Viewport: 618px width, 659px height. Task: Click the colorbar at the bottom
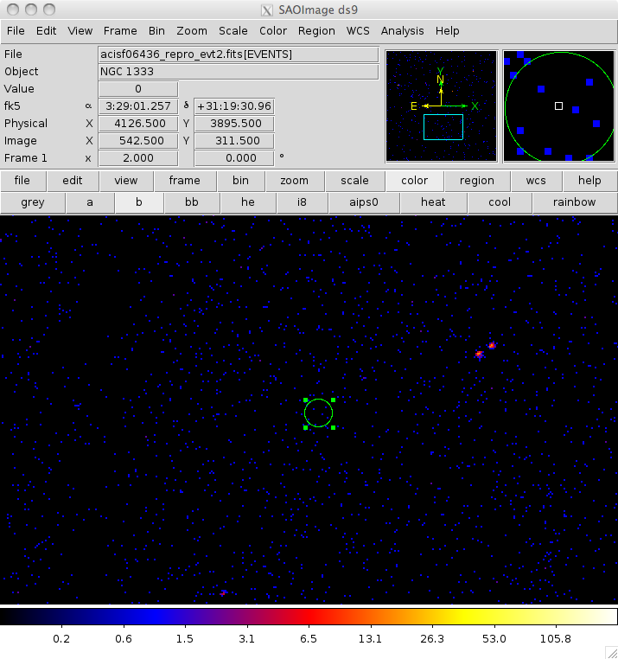coord(309,617)
